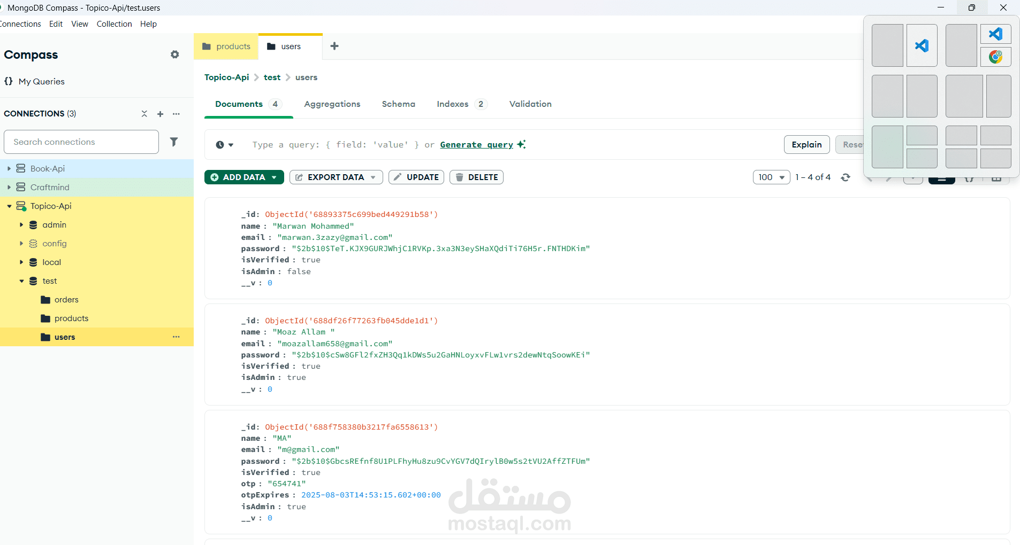Click test in the breadcrumb

pos(272,77)
